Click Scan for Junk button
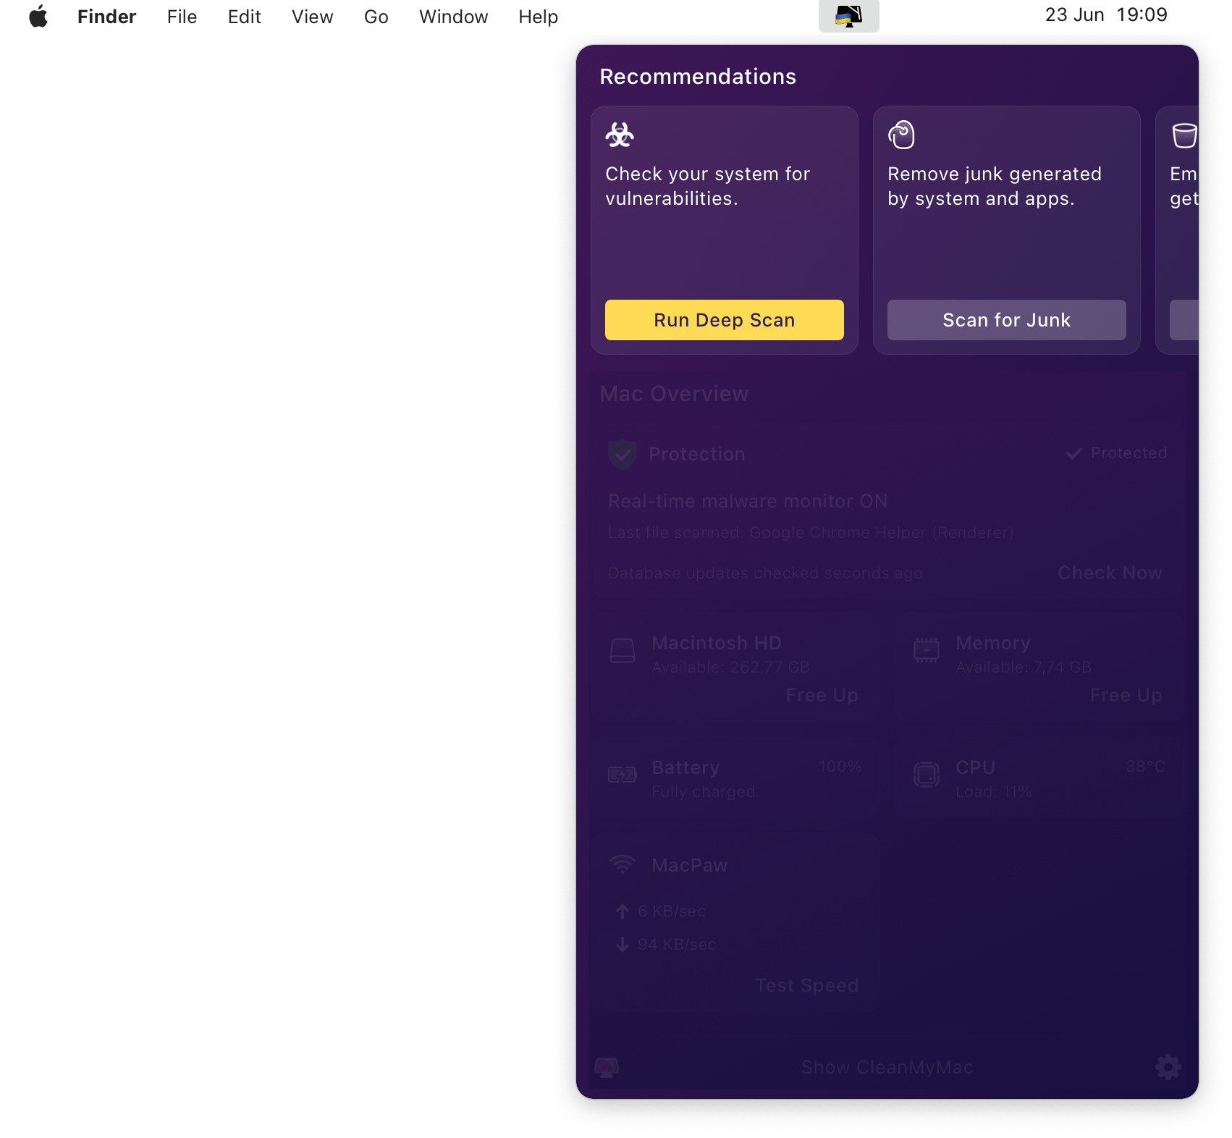Screen dimensions: 1232x1138 coord(1007,320)
